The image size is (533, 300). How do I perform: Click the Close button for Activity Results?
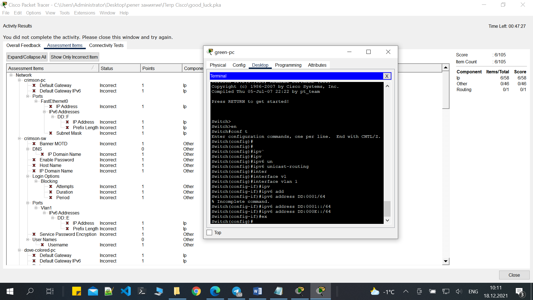click(x=514, y=275)
